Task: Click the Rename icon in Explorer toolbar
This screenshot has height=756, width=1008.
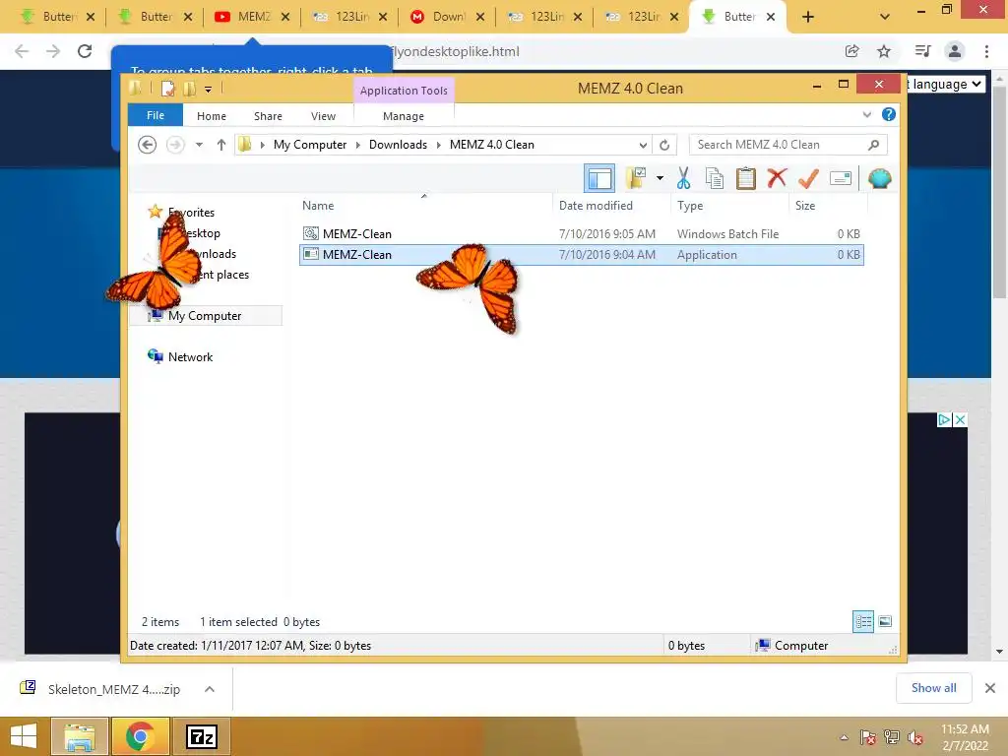Action: click(x=841, y=179)
